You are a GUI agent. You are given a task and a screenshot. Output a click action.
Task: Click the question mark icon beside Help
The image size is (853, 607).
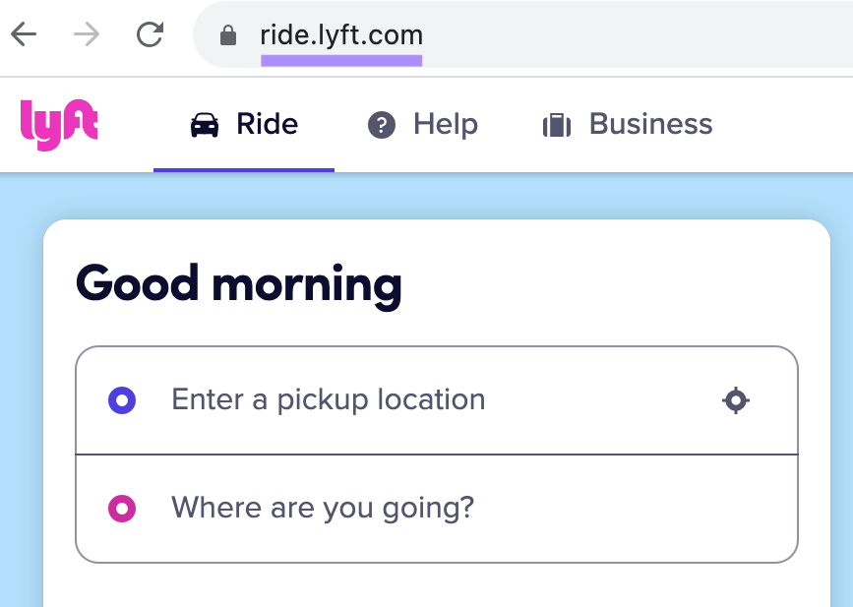click(x=381, y=125)
